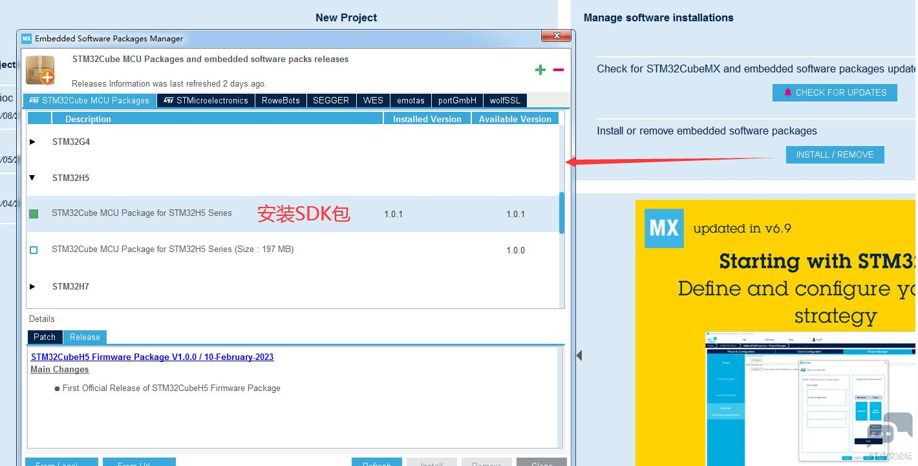Click the bell icon on Check for Updates
The width and height of the screenshot is (918, 466).
coord(787,92)
